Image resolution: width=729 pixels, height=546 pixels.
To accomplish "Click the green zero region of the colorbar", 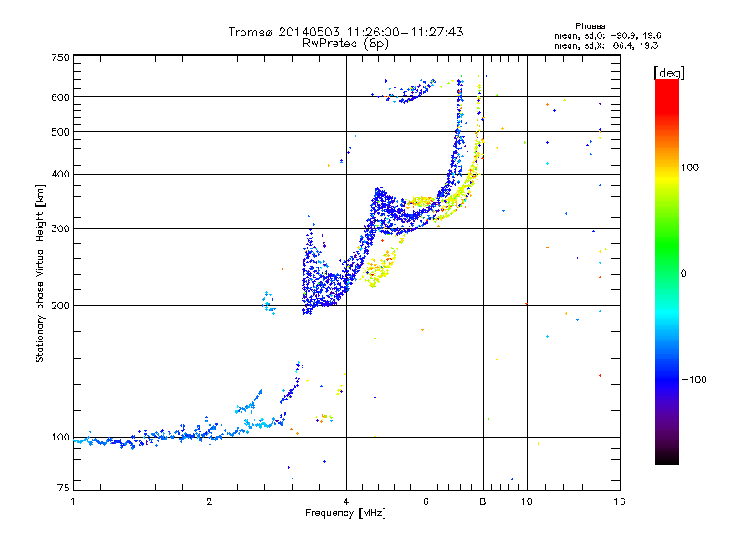I will tap(667, 274).
